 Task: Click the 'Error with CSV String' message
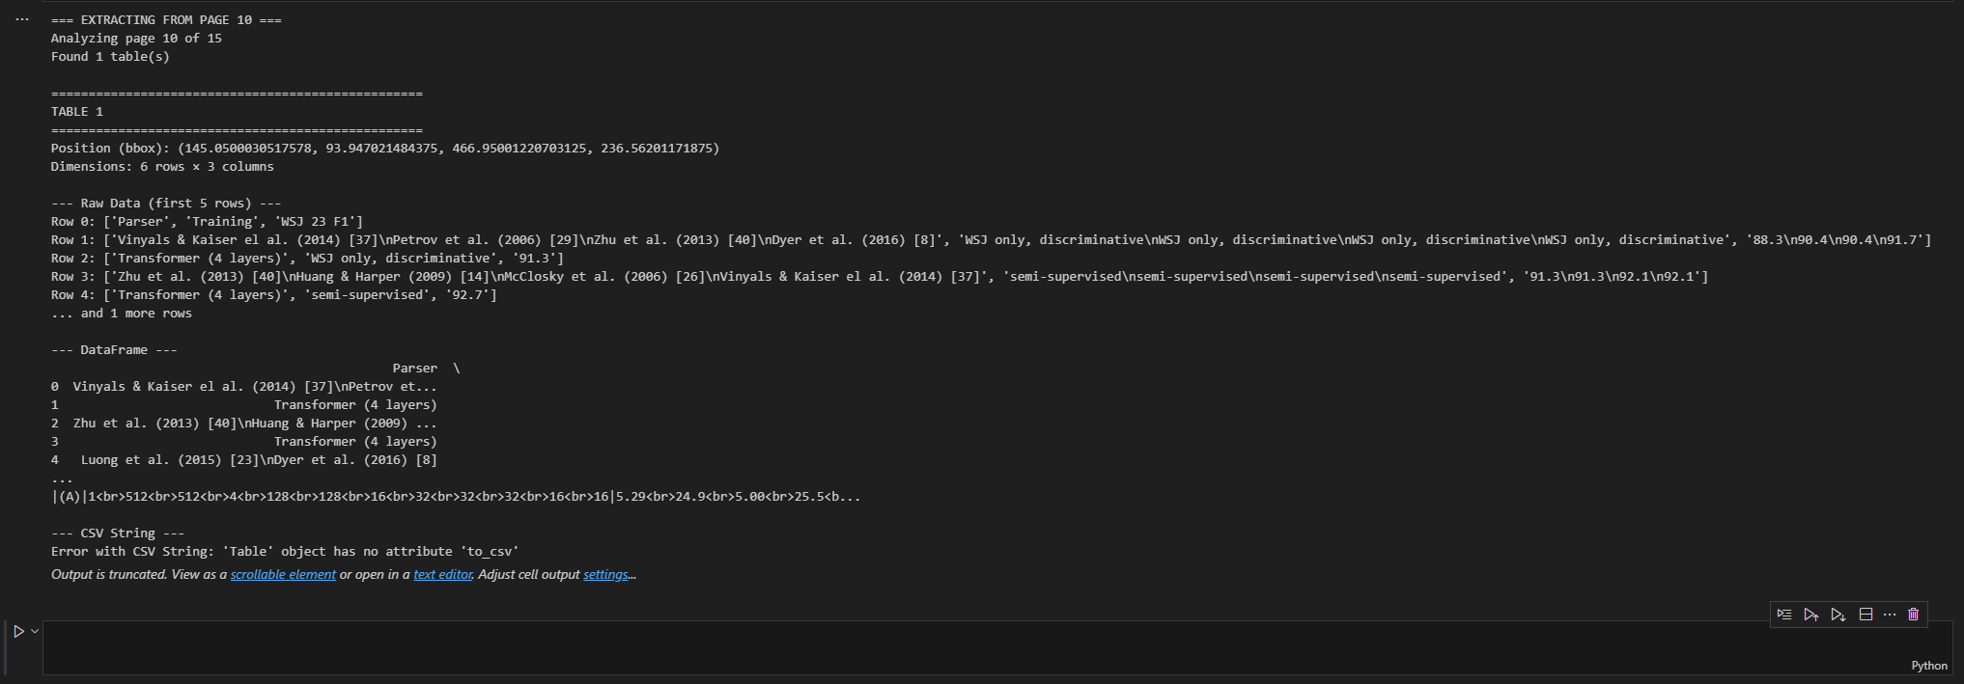[285, 551]
